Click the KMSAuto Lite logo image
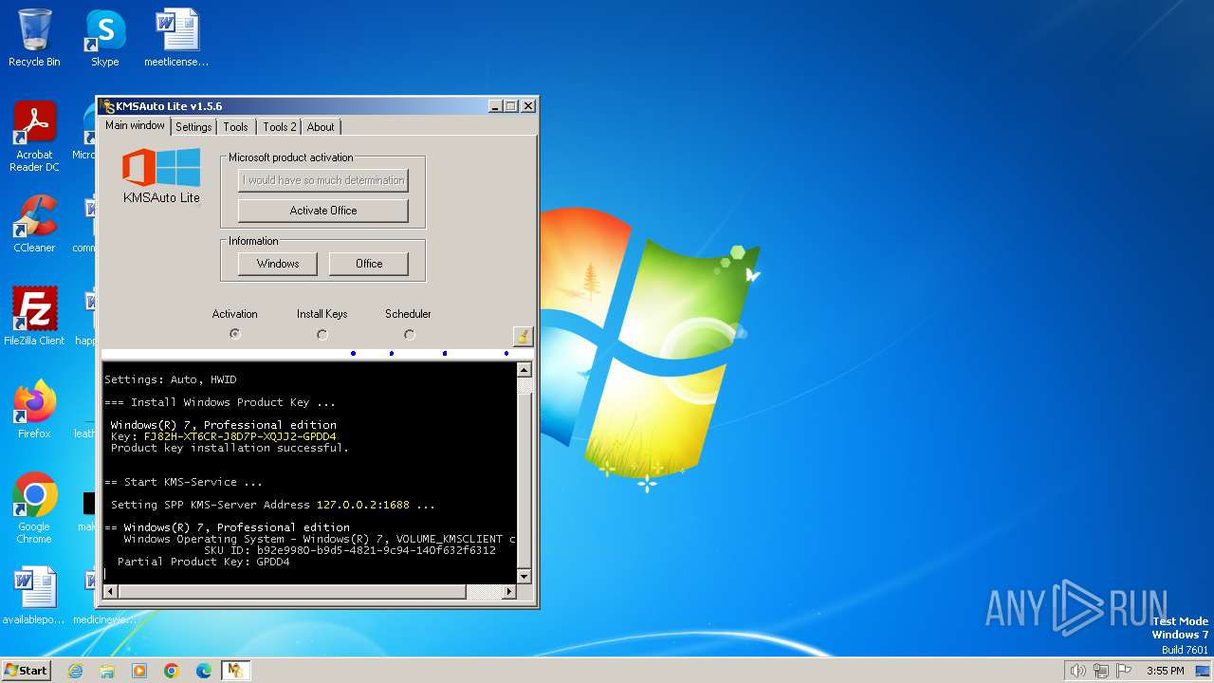Viewport: 1214px width, 683px height. (161, 168)
